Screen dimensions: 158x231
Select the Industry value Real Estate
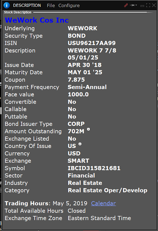coord(85,183)
